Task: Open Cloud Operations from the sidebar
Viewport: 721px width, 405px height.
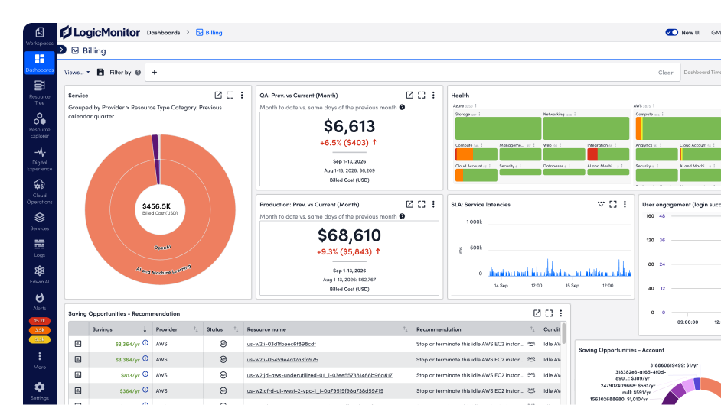Action: [x=40, y=192]
